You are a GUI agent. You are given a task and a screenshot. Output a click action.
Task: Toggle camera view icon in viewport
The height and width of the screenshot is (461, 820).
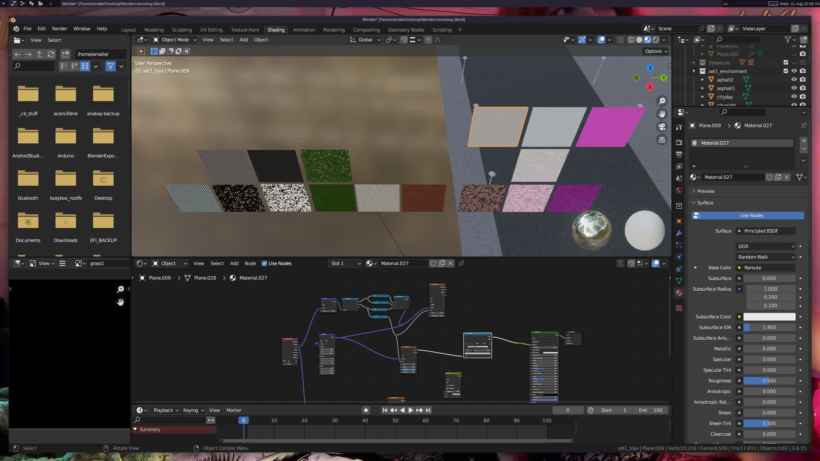(662, 127)
